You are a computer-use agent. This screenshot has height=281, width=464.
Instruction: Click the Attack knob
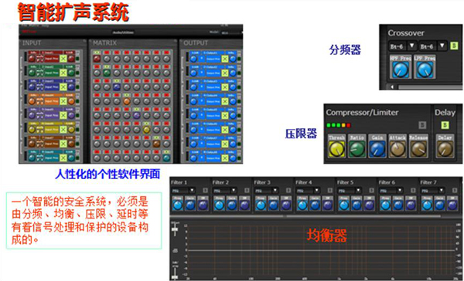click(397, 149)
